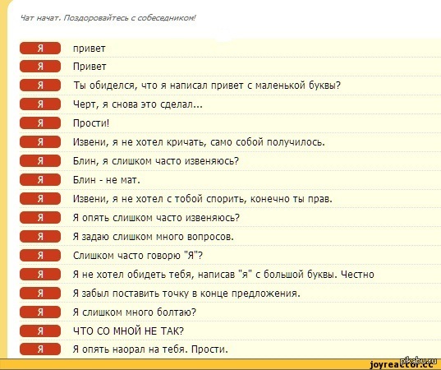Click message 'Я опять слишком часто извеняюсь?'

[x=156, y=218]
